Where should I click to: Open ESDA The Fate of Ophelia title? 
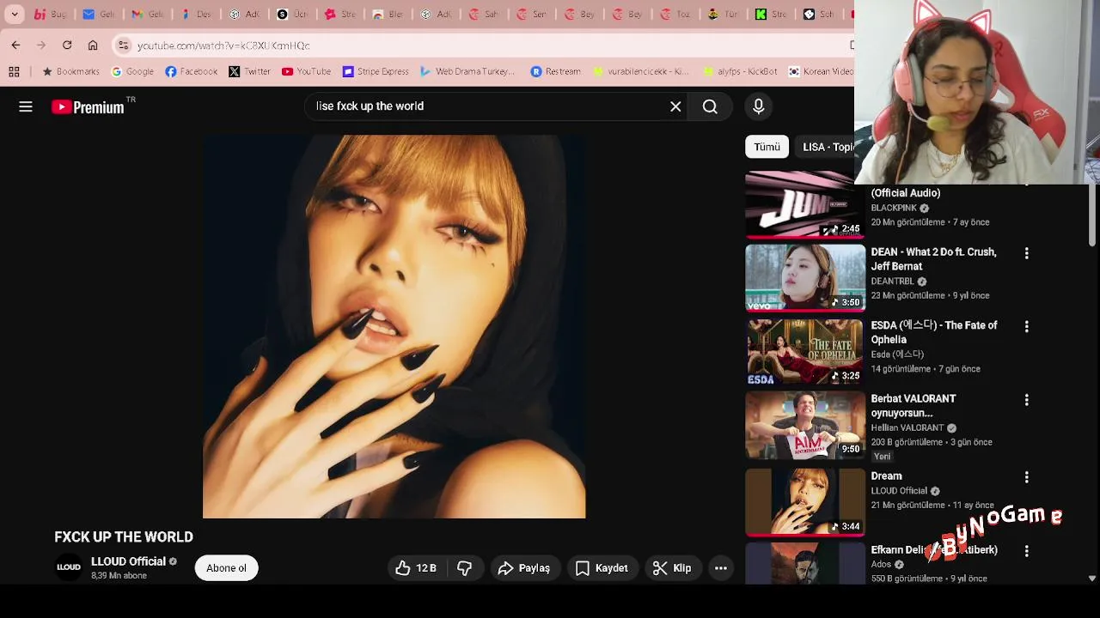tap(934, 332)
